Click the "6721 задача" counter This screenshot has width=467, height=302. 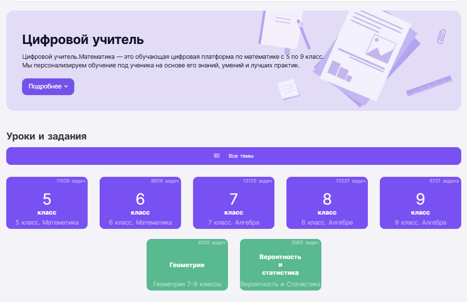(x=444, y=181)
